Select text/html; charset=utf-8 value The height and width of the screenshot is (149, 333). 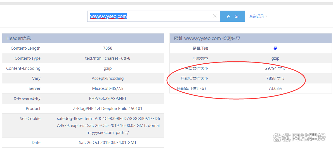tap(107, 58)
